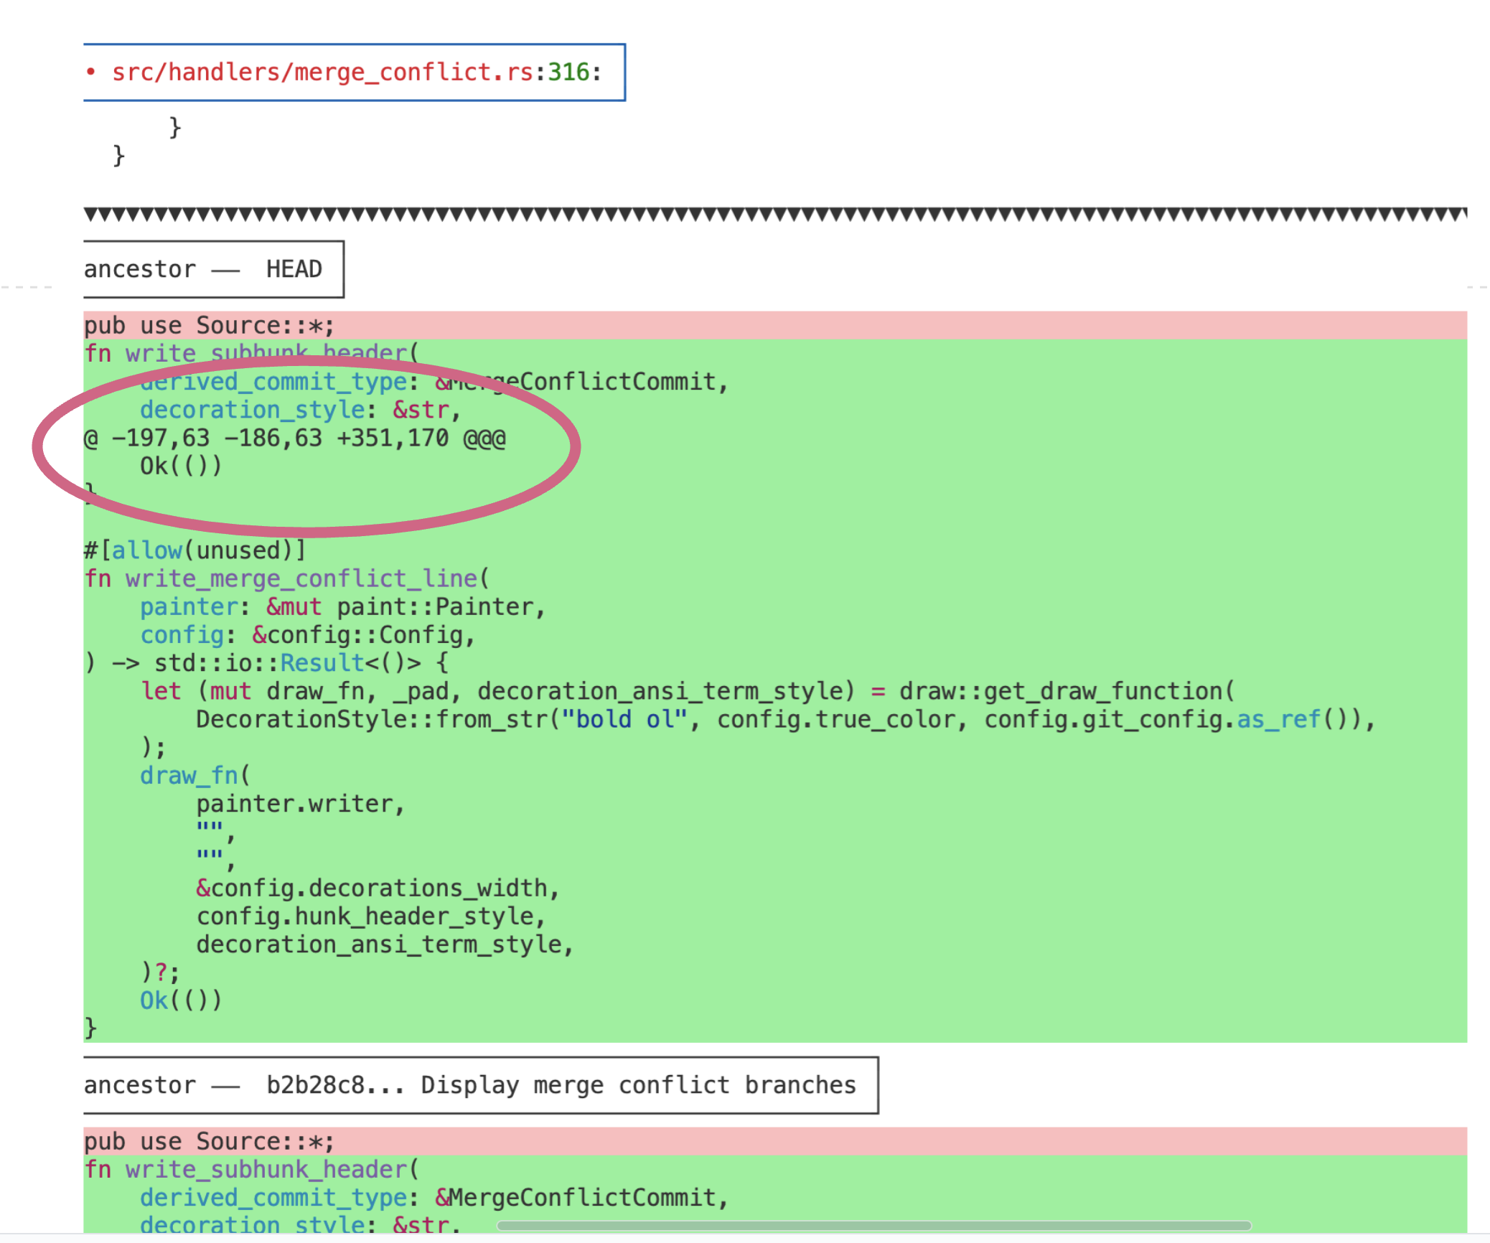Click the "bold ol" string literal
Viewport: 1490px width, 1243px height.
coord(624,719)
